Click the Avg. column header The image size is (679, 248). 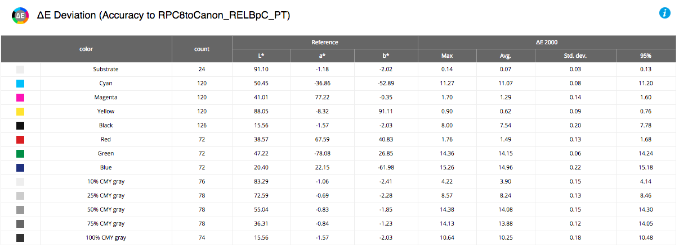pos(506,56)
